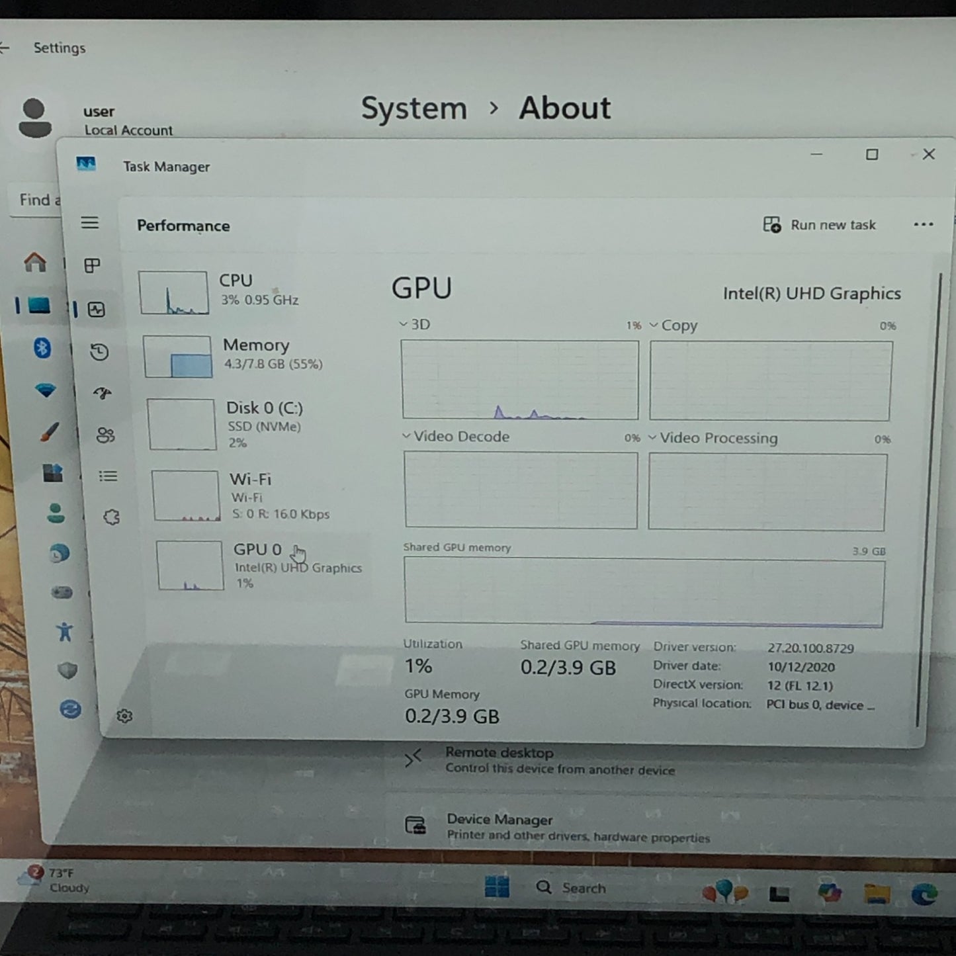Image resolution: width=956 pixels, height=956 pixels.
Task: Select Performance page icon in Task Manager sidebar
Action: pyautogui.click(x=97, y=310)
